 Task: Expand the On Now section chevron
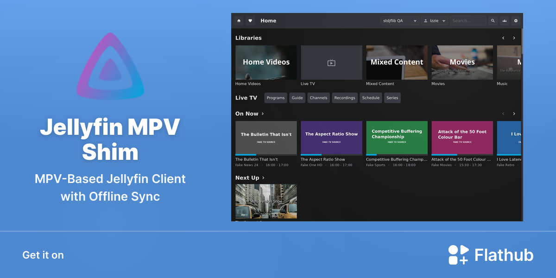263,114
